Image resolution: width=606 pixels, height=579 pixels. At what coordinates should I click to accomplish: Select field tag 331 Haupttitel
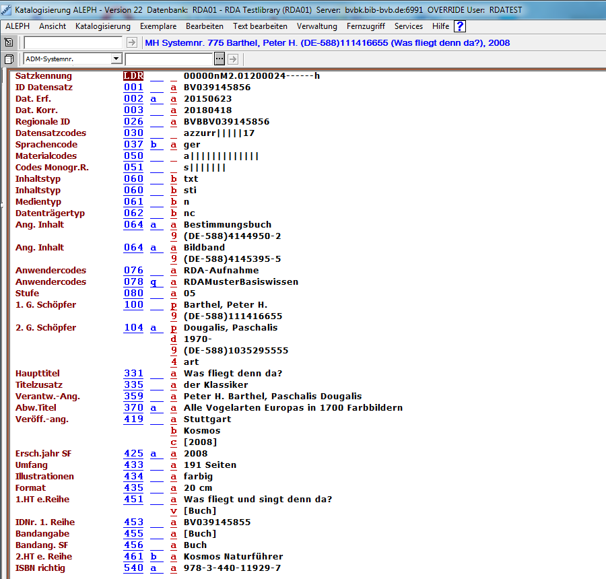(133, 374)
